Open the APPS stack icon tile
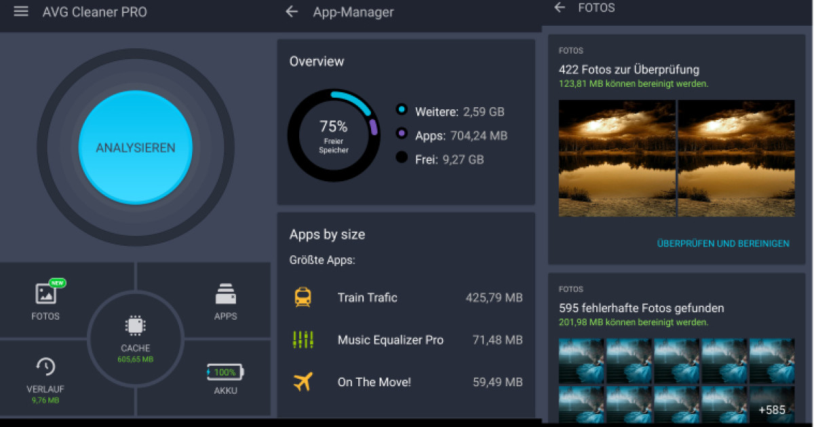814x427 pixels. point(226,294)
